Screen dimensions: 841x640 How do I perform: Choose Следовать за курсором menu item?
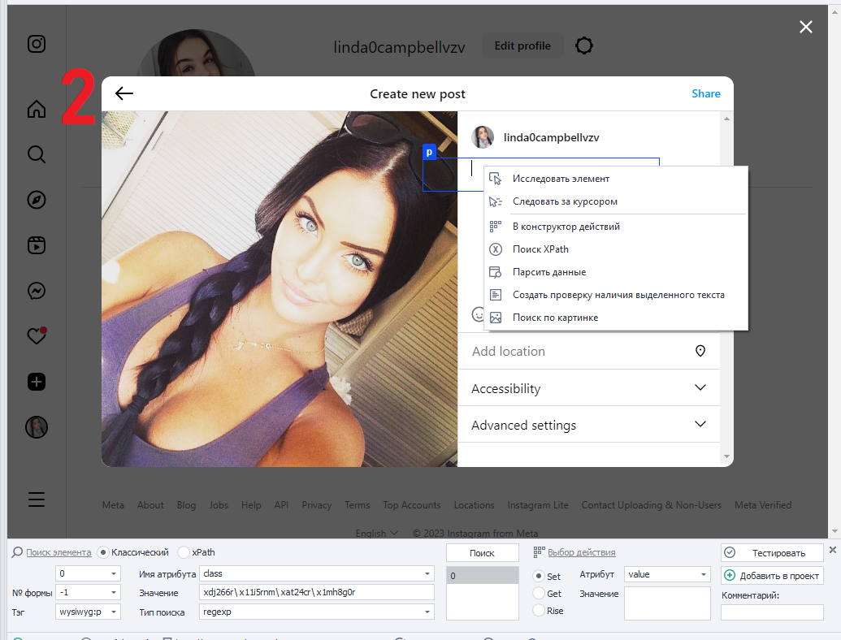coord(616,201)
